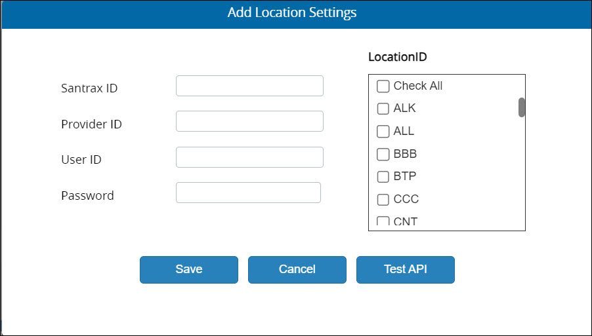
Task: Mark the CCC location checkbox
Action: coord(383,199)
